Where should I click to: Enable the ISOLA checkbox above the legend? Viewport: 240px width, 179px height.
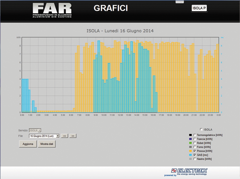(x=201, y=129)
